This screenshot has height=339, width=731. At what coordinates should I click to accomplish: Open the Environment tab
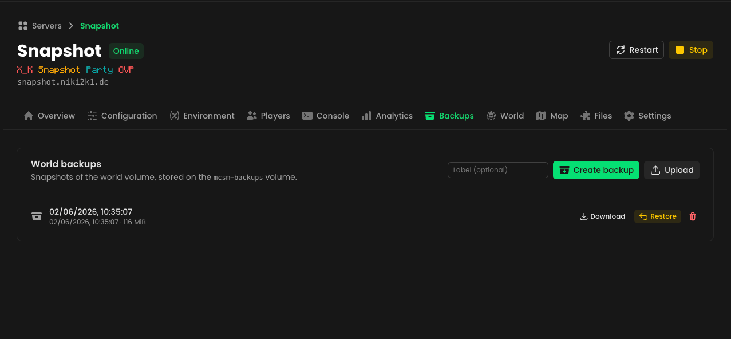point(202,116)
